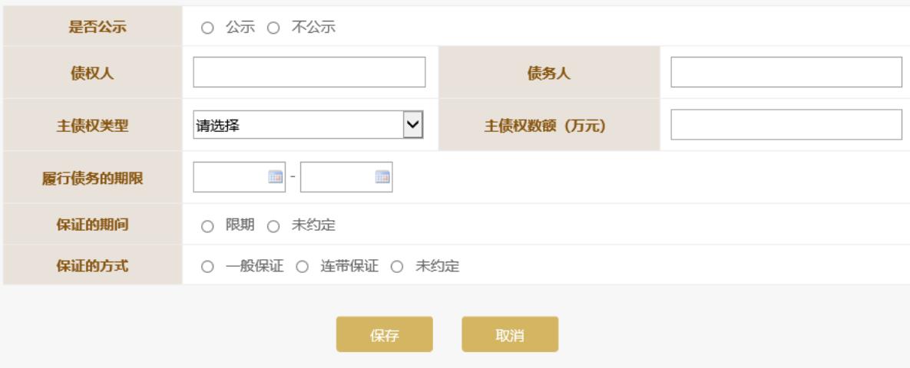910x368 pixels.
Task: Select 未约定 for 保证的方式
Action: pyautogui.click(x=397, y=266)
